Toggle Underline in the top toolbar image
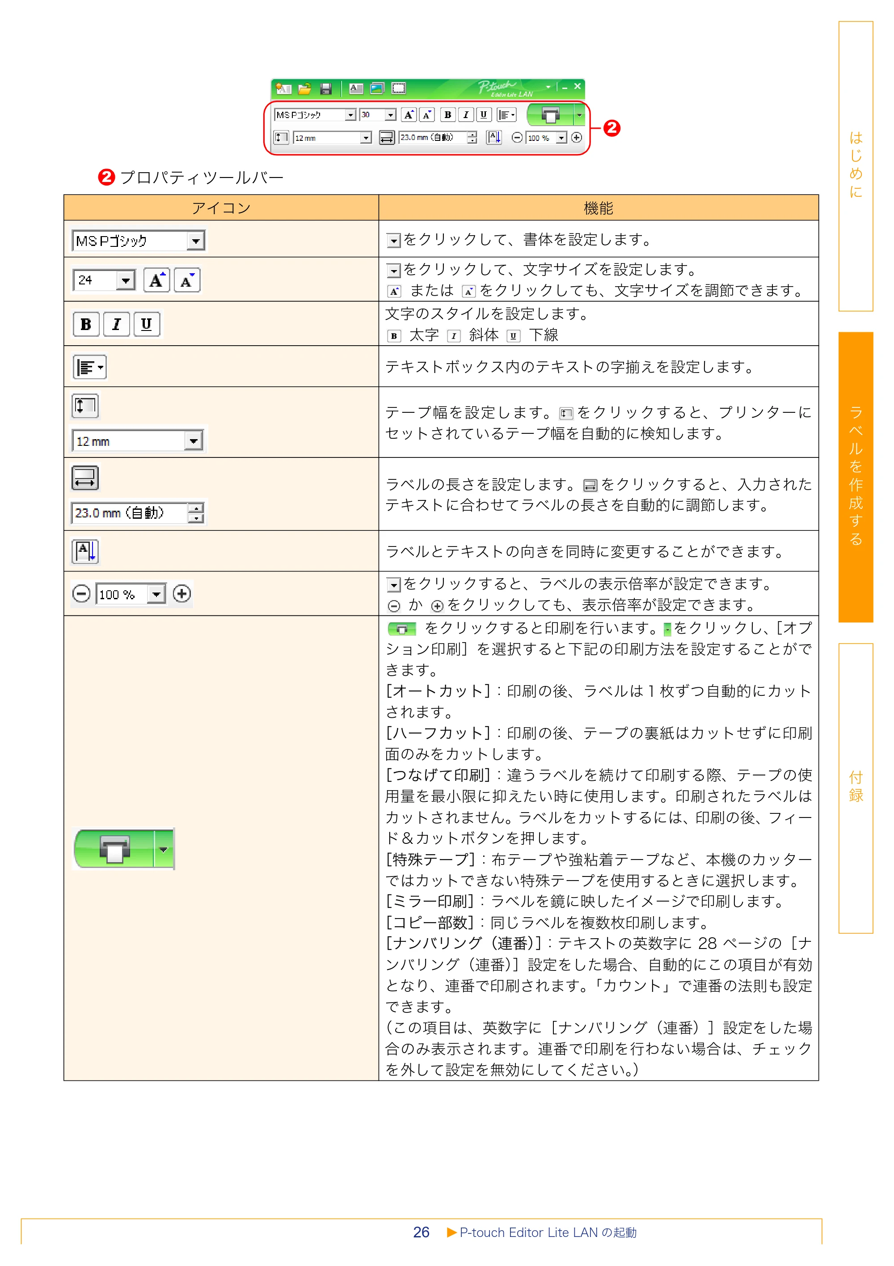Image resolution: width=894 pixels, height=1266 pixels. (x=483, y=114)
